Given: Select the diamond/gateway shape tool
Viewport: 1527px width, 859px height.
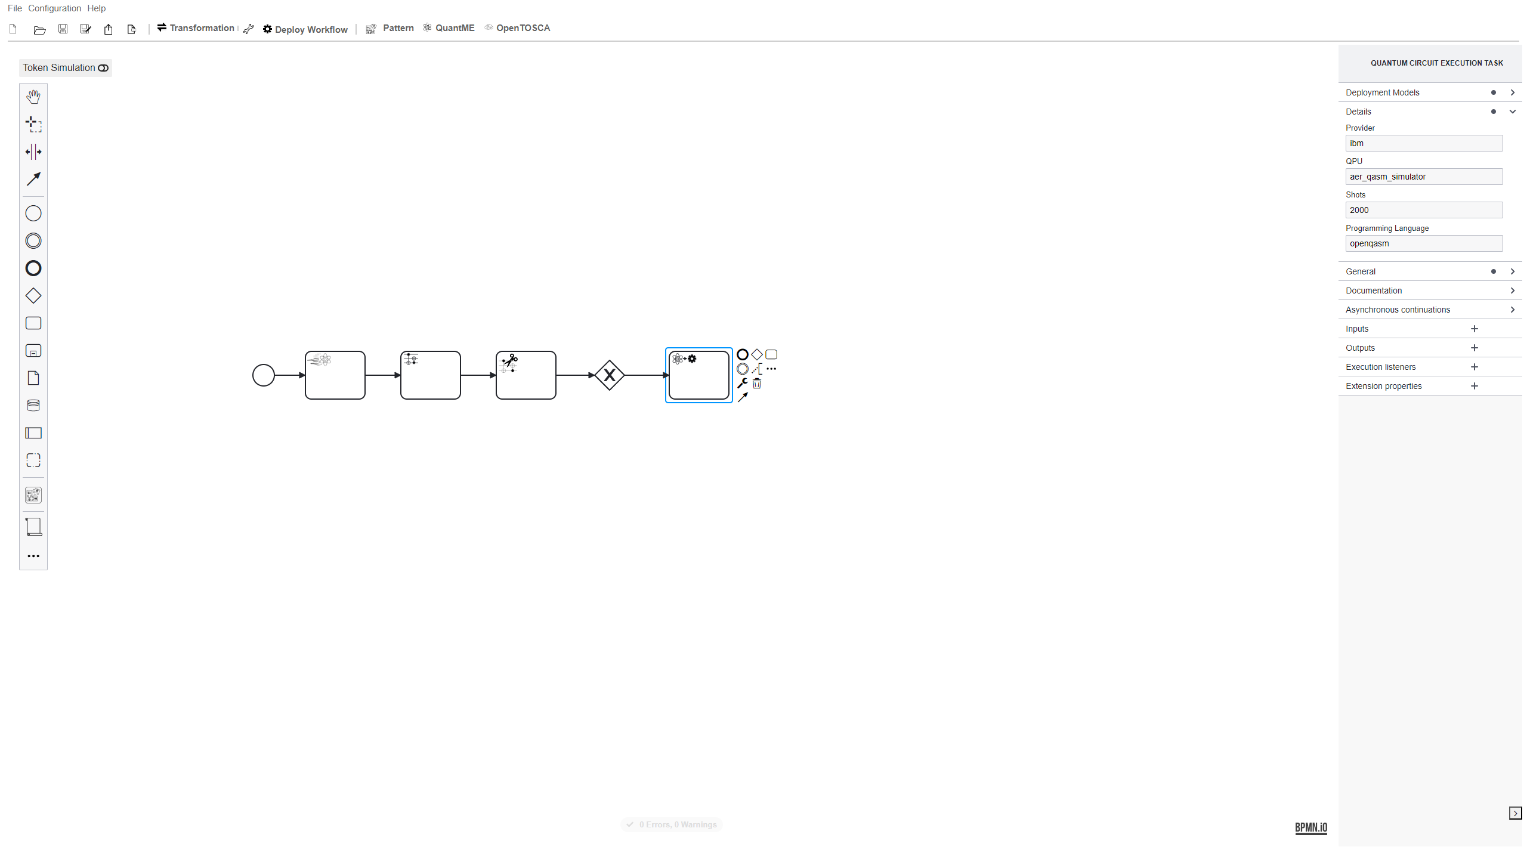Looking at the screenshot, I should pos(33,295).
